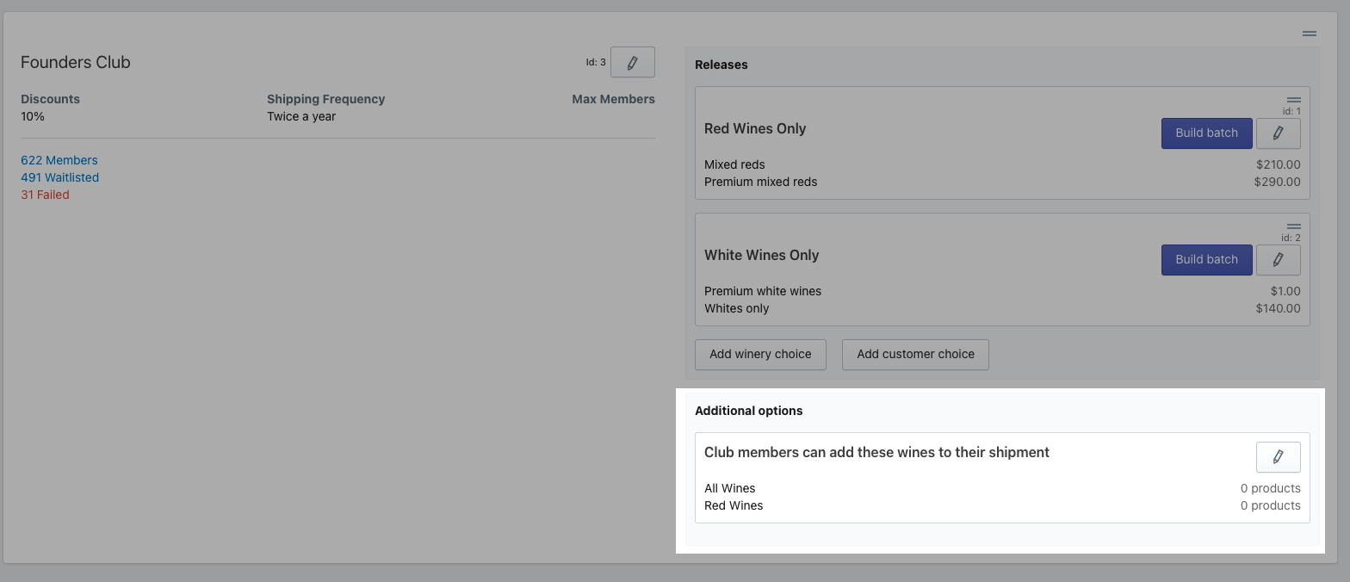The height and width of the screenshot is (582, 1350).
Task: Click the Founders Club title
Action: tap(76, 63)
